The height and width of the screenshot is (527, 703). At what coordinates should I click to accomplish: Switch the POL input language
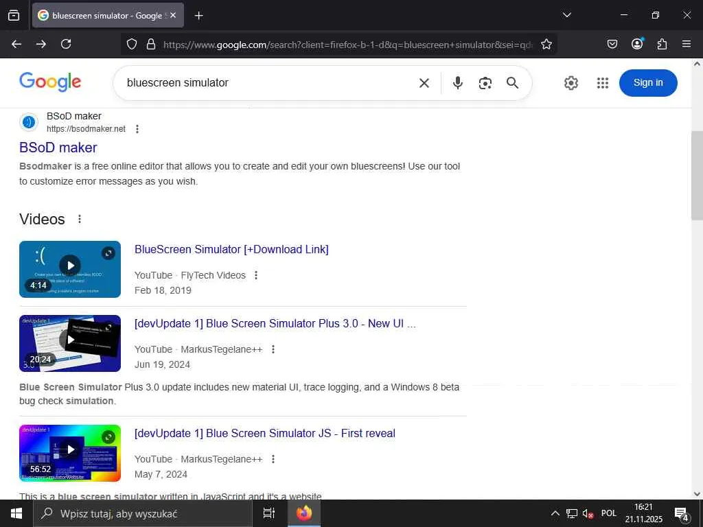click(609, 513)
